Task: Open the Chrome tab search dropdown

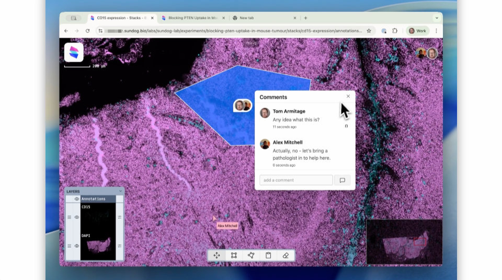Action: [437, 18]
